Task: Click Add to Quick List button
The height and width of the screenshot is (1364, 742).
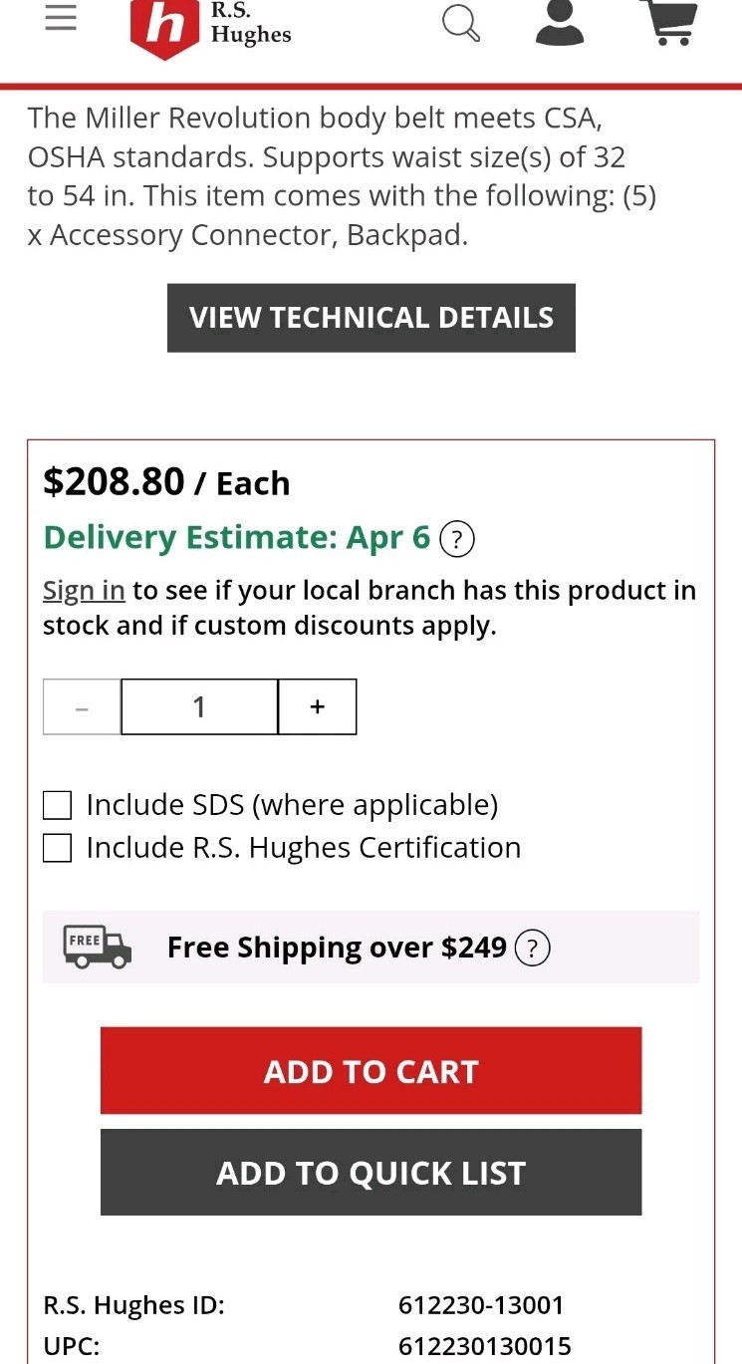Action: (x=371, y=1173)
